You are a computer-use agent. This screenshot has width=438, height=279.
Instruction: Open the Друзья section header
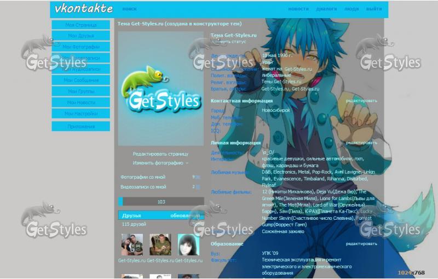131,215
